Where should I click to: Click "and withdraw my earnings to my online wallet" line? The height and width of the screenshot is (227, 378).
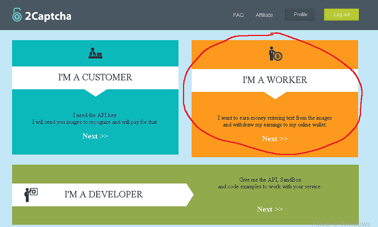click(x=275, y=125)
